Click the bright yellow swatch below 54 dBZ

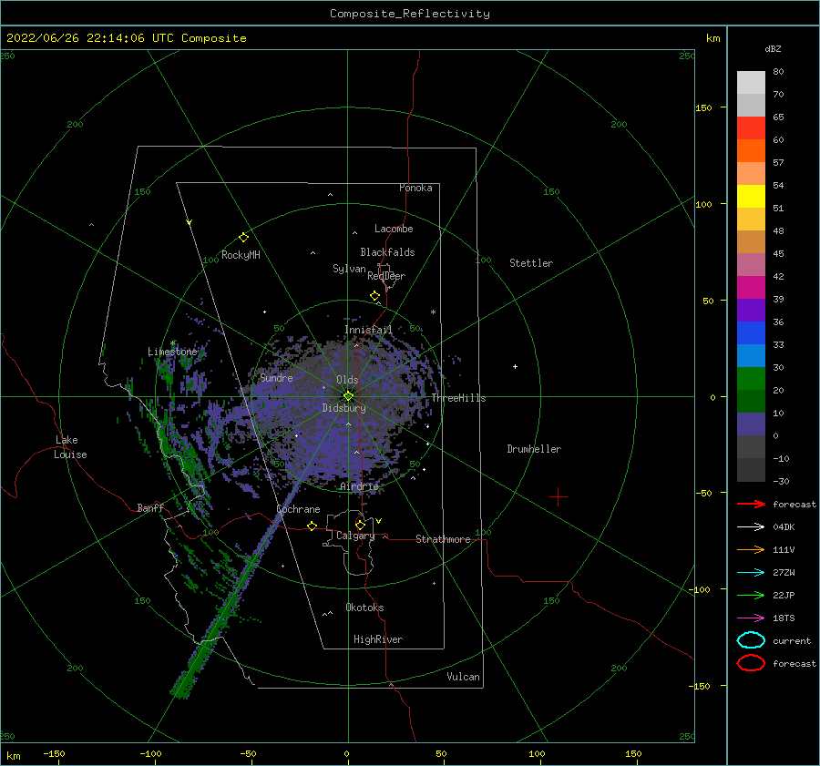751,196
